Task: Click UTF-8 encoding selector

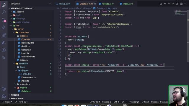Action: pyautogui.click(x=116, y=102)
